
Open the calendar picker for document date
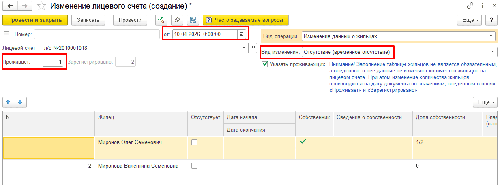[241, 34]
